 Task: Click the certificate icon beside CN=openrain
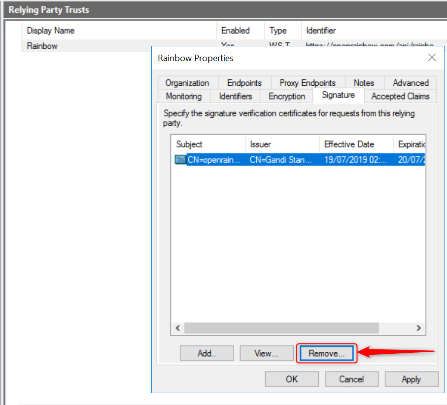pyautogui.click(x=180, y=159)
